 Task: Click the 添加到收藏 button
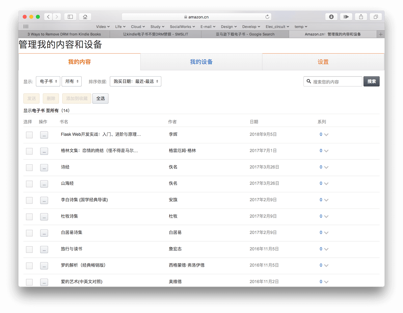tap(77, 98)
